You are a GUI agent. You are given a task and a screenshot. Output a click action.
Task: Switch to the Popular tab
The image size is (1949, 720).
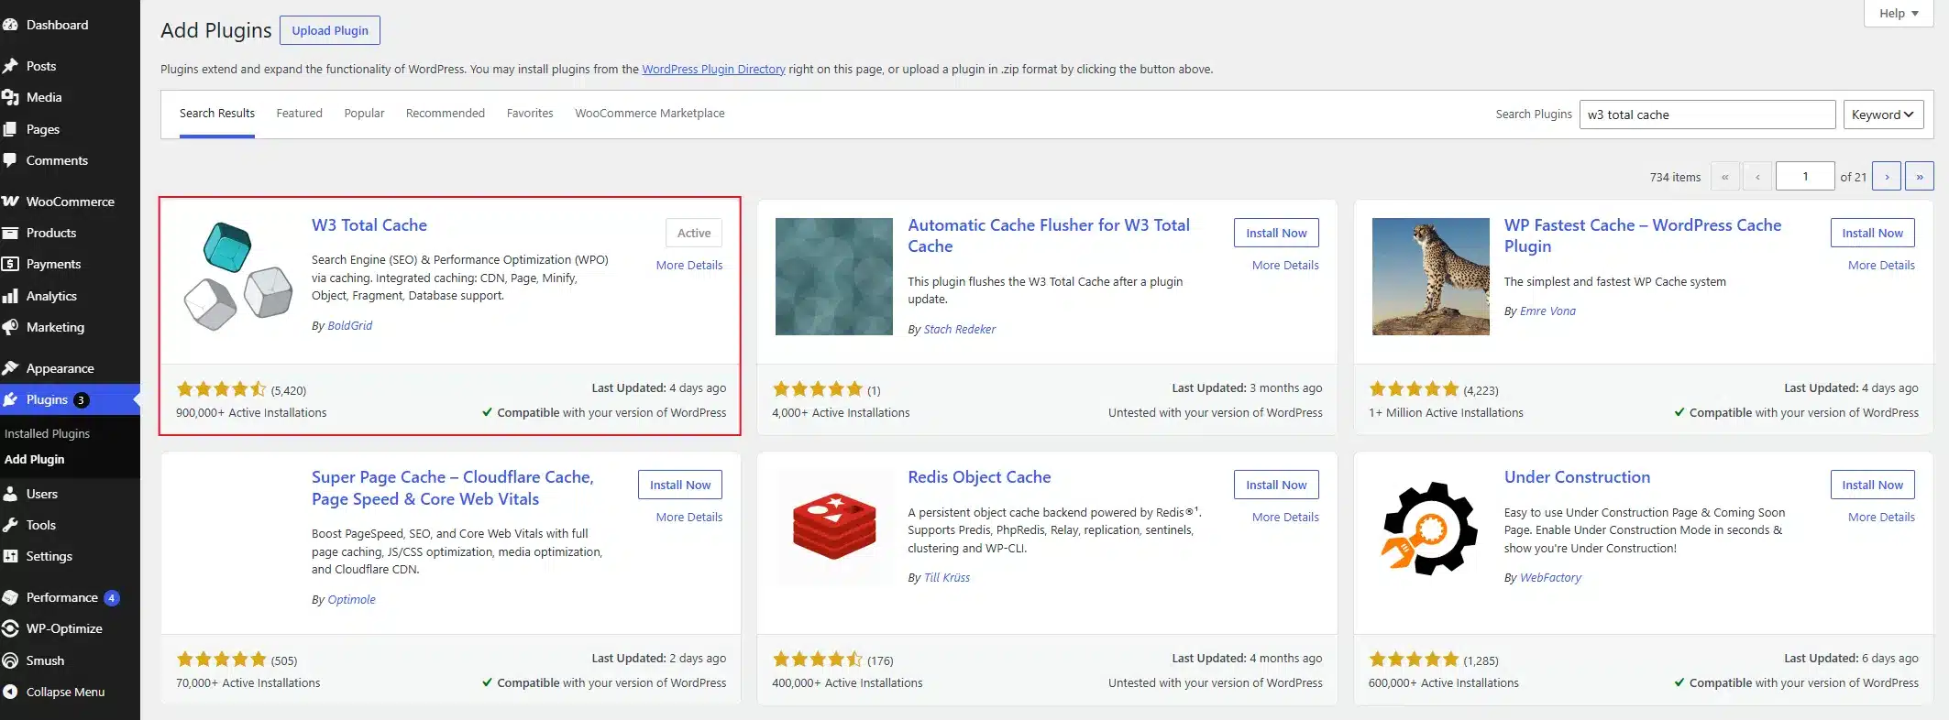364,114
